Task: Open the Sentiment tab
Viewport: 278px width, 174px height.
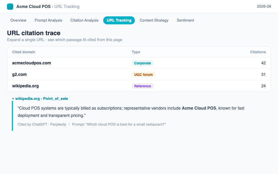Action: click(x=185, y=20)
